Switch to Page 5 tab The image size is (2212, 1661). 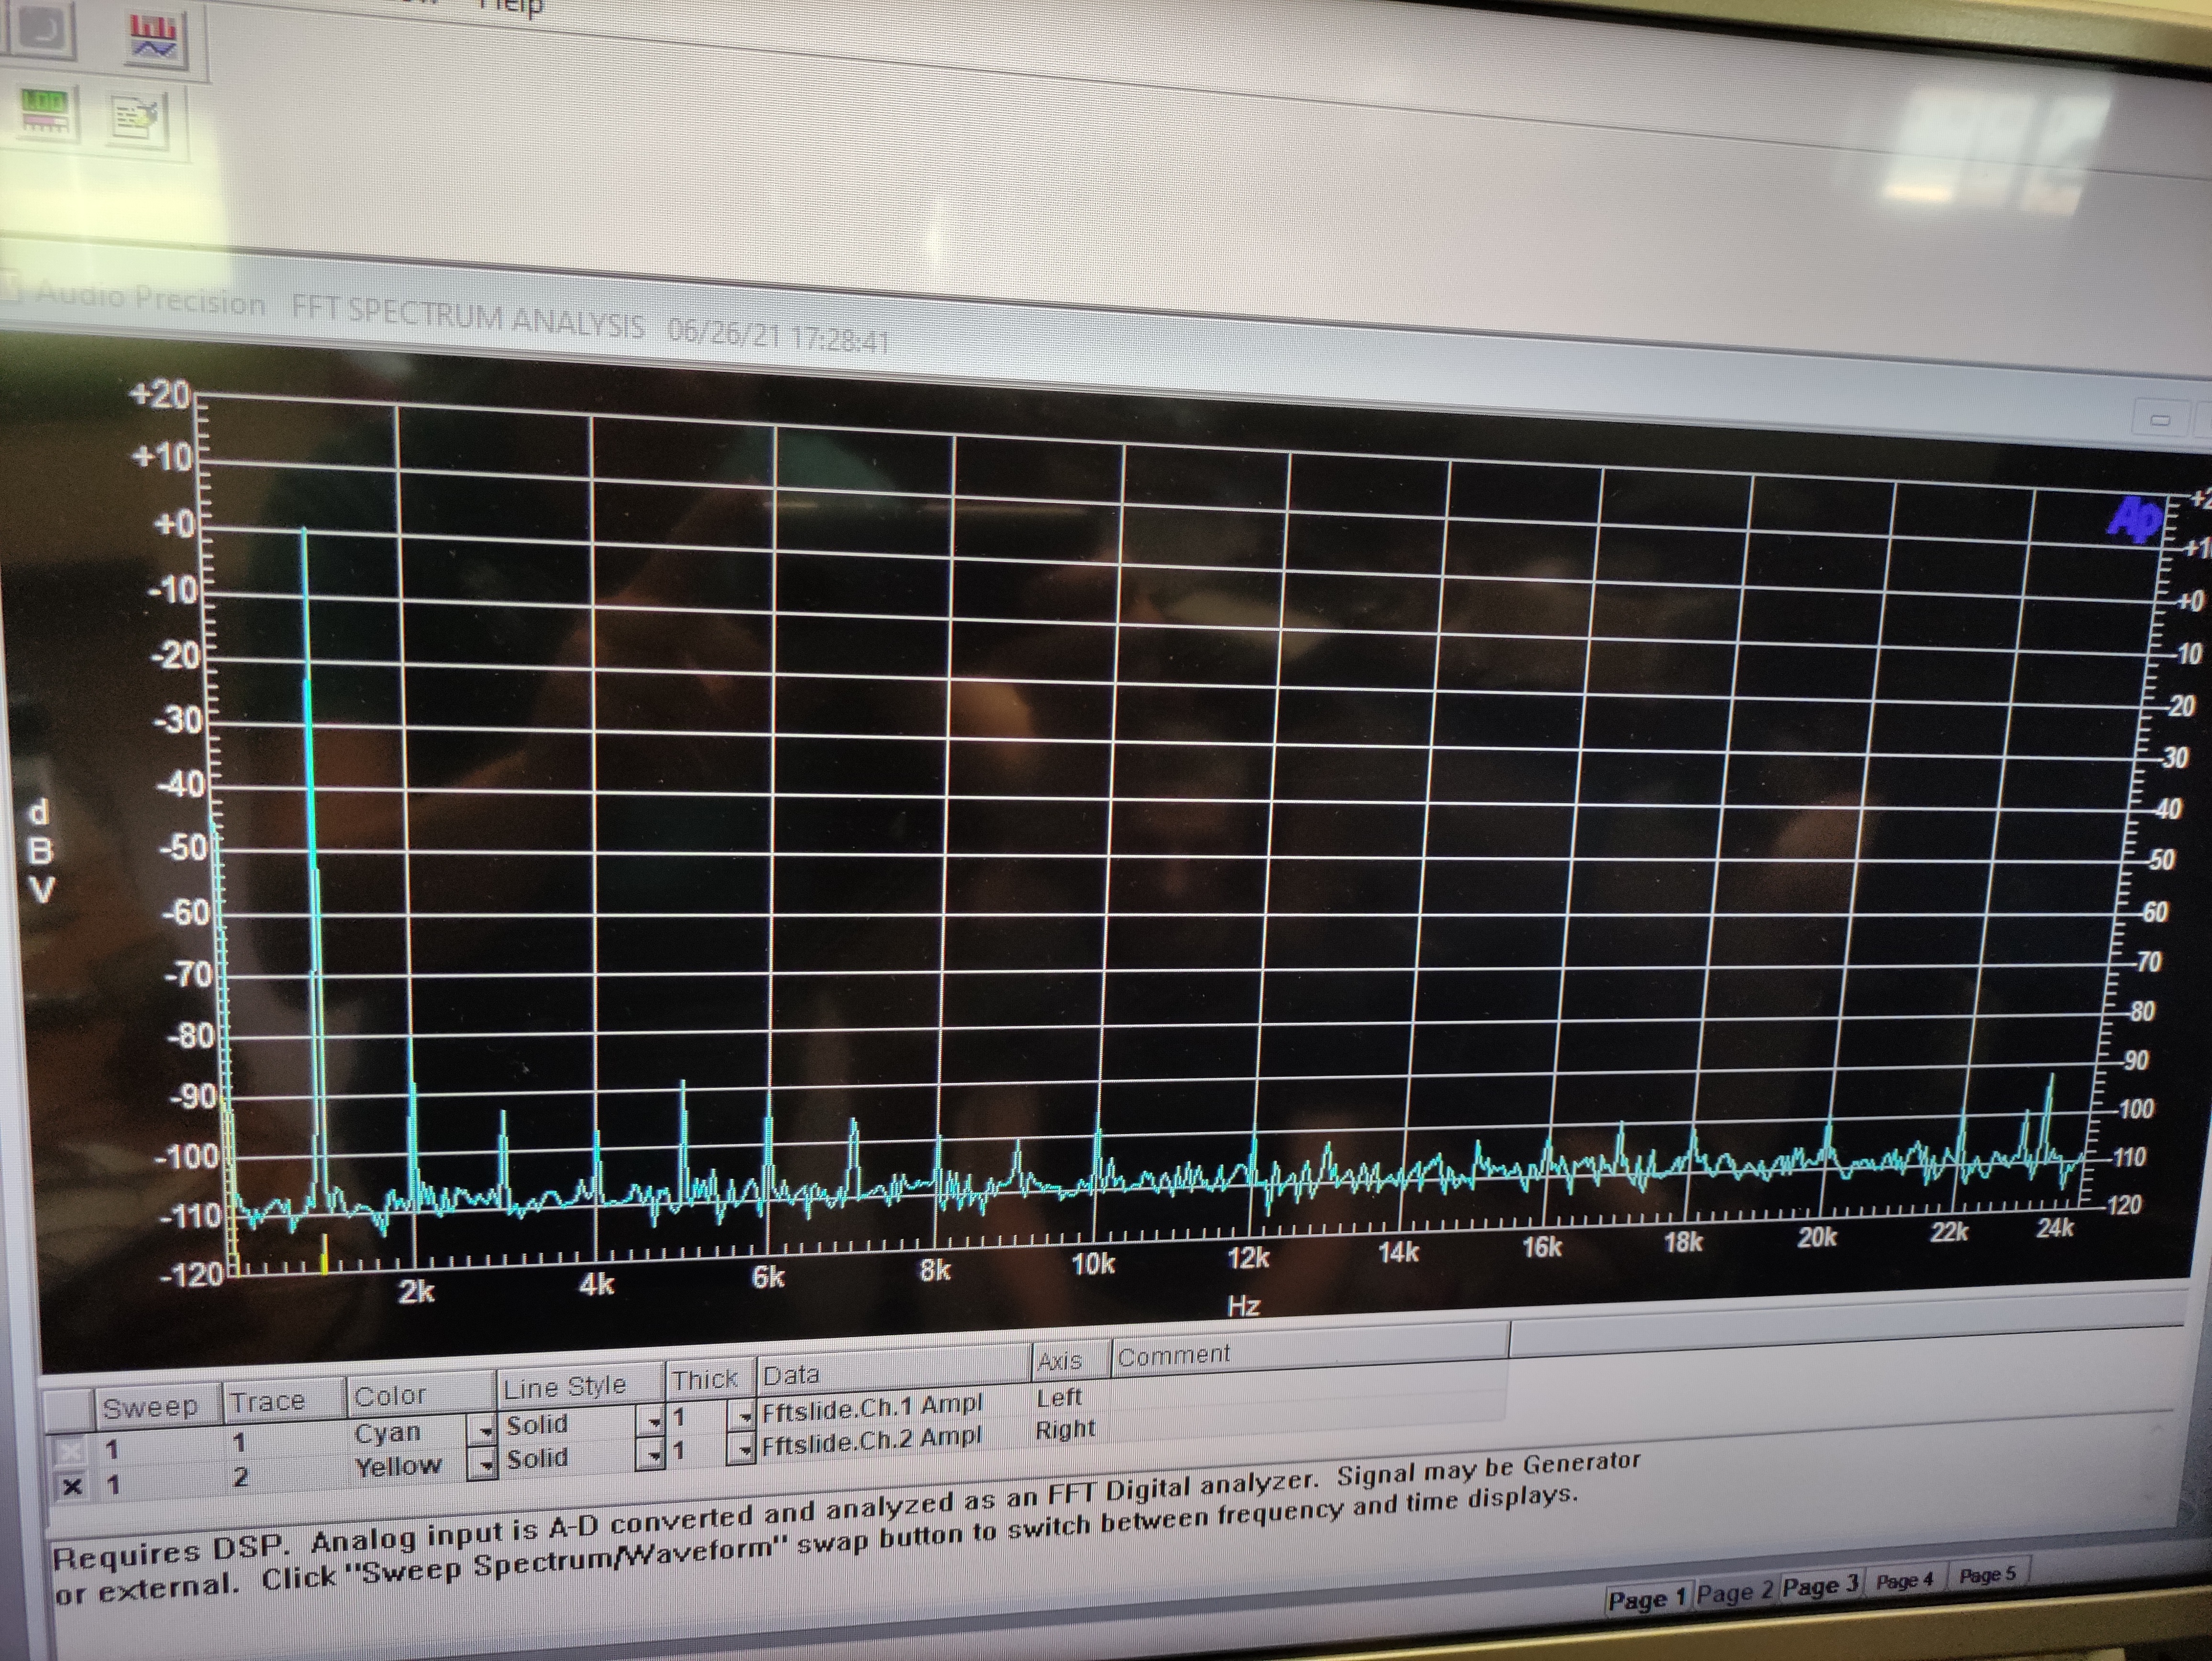pos(1987,1575)
